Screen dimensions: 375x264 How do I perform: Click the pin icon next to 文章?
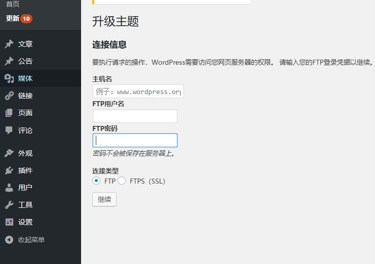(x=9, y=44)
